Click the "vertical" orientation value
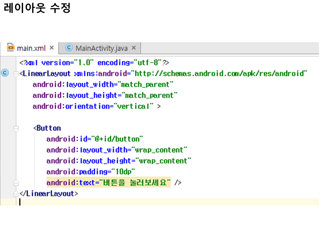This screenshot has height=241, width=321. [133, 106]
